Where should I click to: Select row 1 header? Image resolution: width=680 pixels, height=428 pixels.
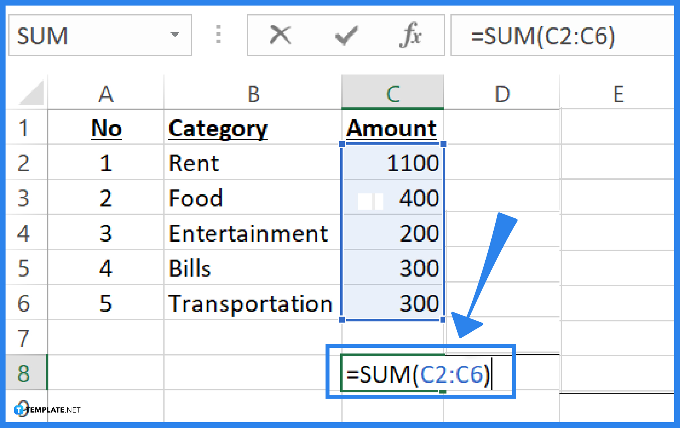click(24, 128)
